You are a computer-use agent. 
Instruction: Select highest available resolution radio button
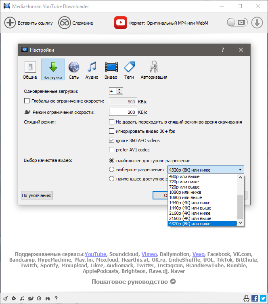(x=111, y=161)
